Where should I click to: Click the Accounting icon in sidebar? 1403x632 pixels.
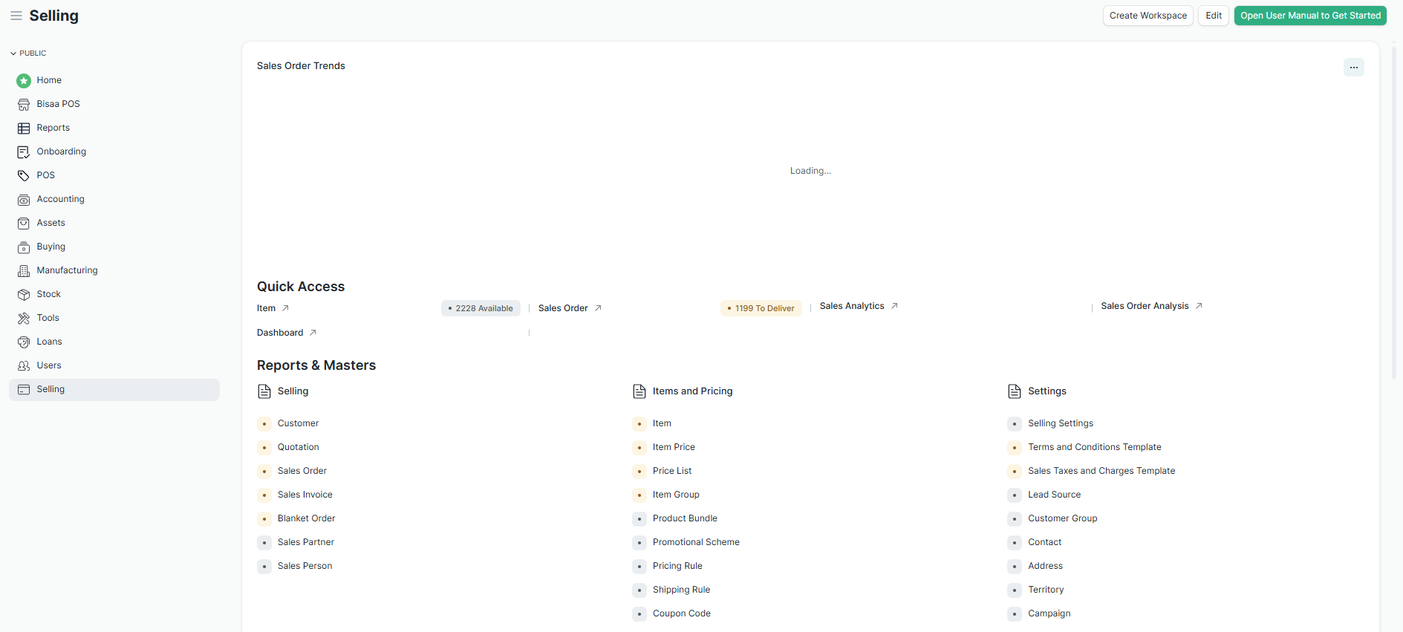tap(24, 200)
